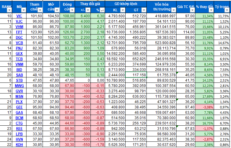Open the FPT ticker link
The width and height of the screenshot is (231, 148).
[19, 32]
